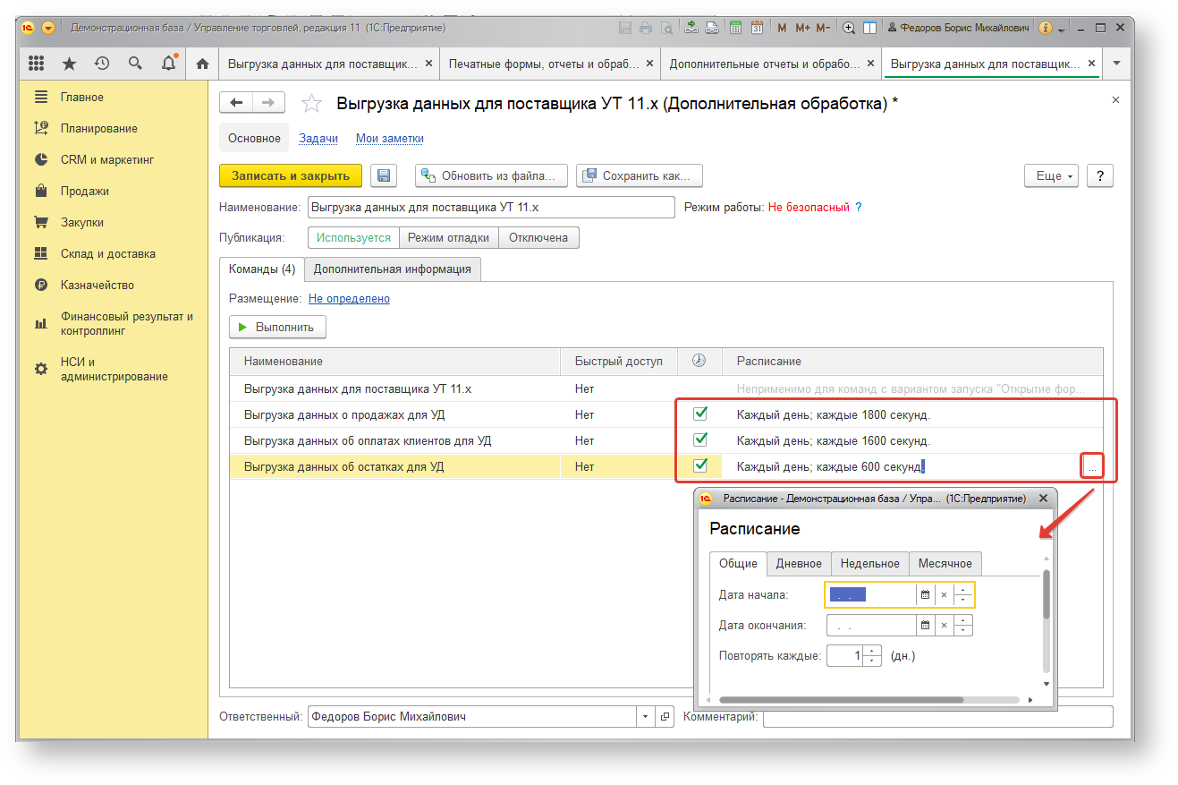The height and width of the screenshot is (785, 1178).
Task: Toggle schedule checkbox for Выгрузка данных о продажах
Action: pos(701,414)
